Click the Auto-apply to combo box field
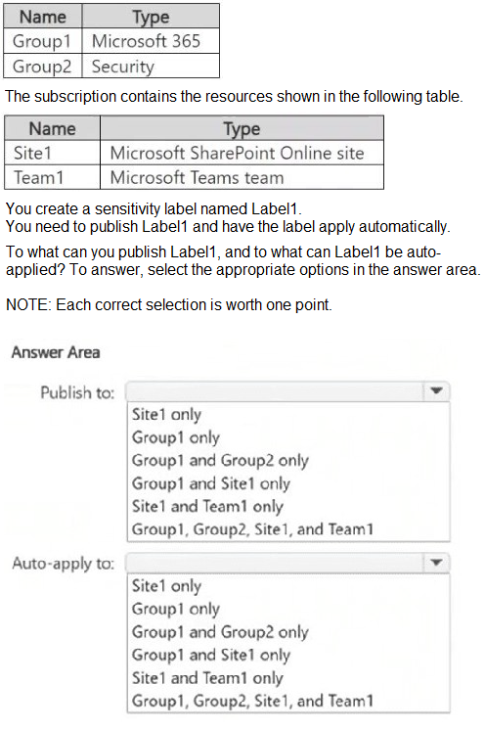Screen dimensions: 485x730 pos(287,563)
